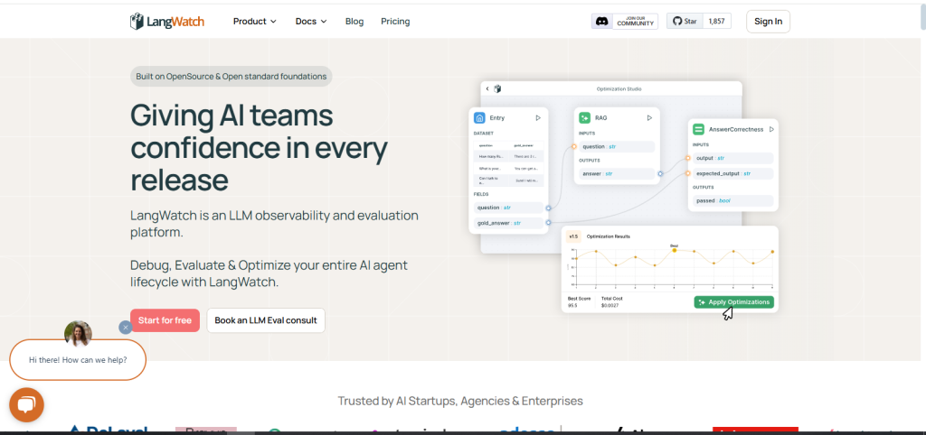This screenshot has width=926, height=435.
Task: Open the orange chat bubble launcher
Action: [x=26, y=405]
